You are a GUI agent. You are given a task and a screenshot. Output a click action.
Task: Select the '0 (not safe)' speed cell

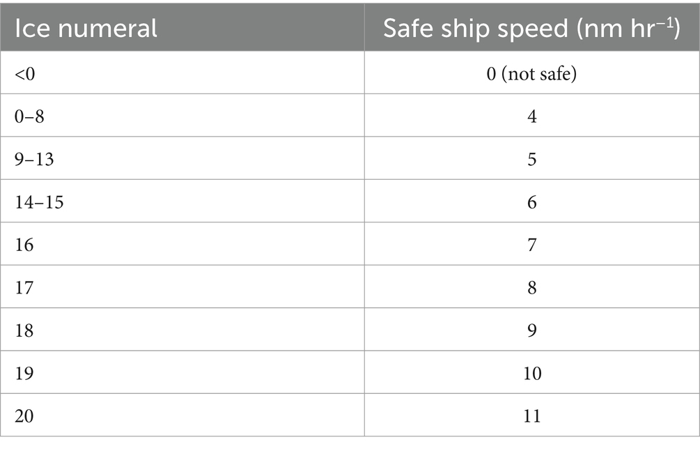coord(532,73)
